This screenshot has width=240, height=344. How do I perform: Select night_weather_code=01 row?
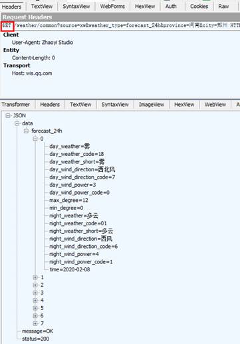tap(78, 223)
